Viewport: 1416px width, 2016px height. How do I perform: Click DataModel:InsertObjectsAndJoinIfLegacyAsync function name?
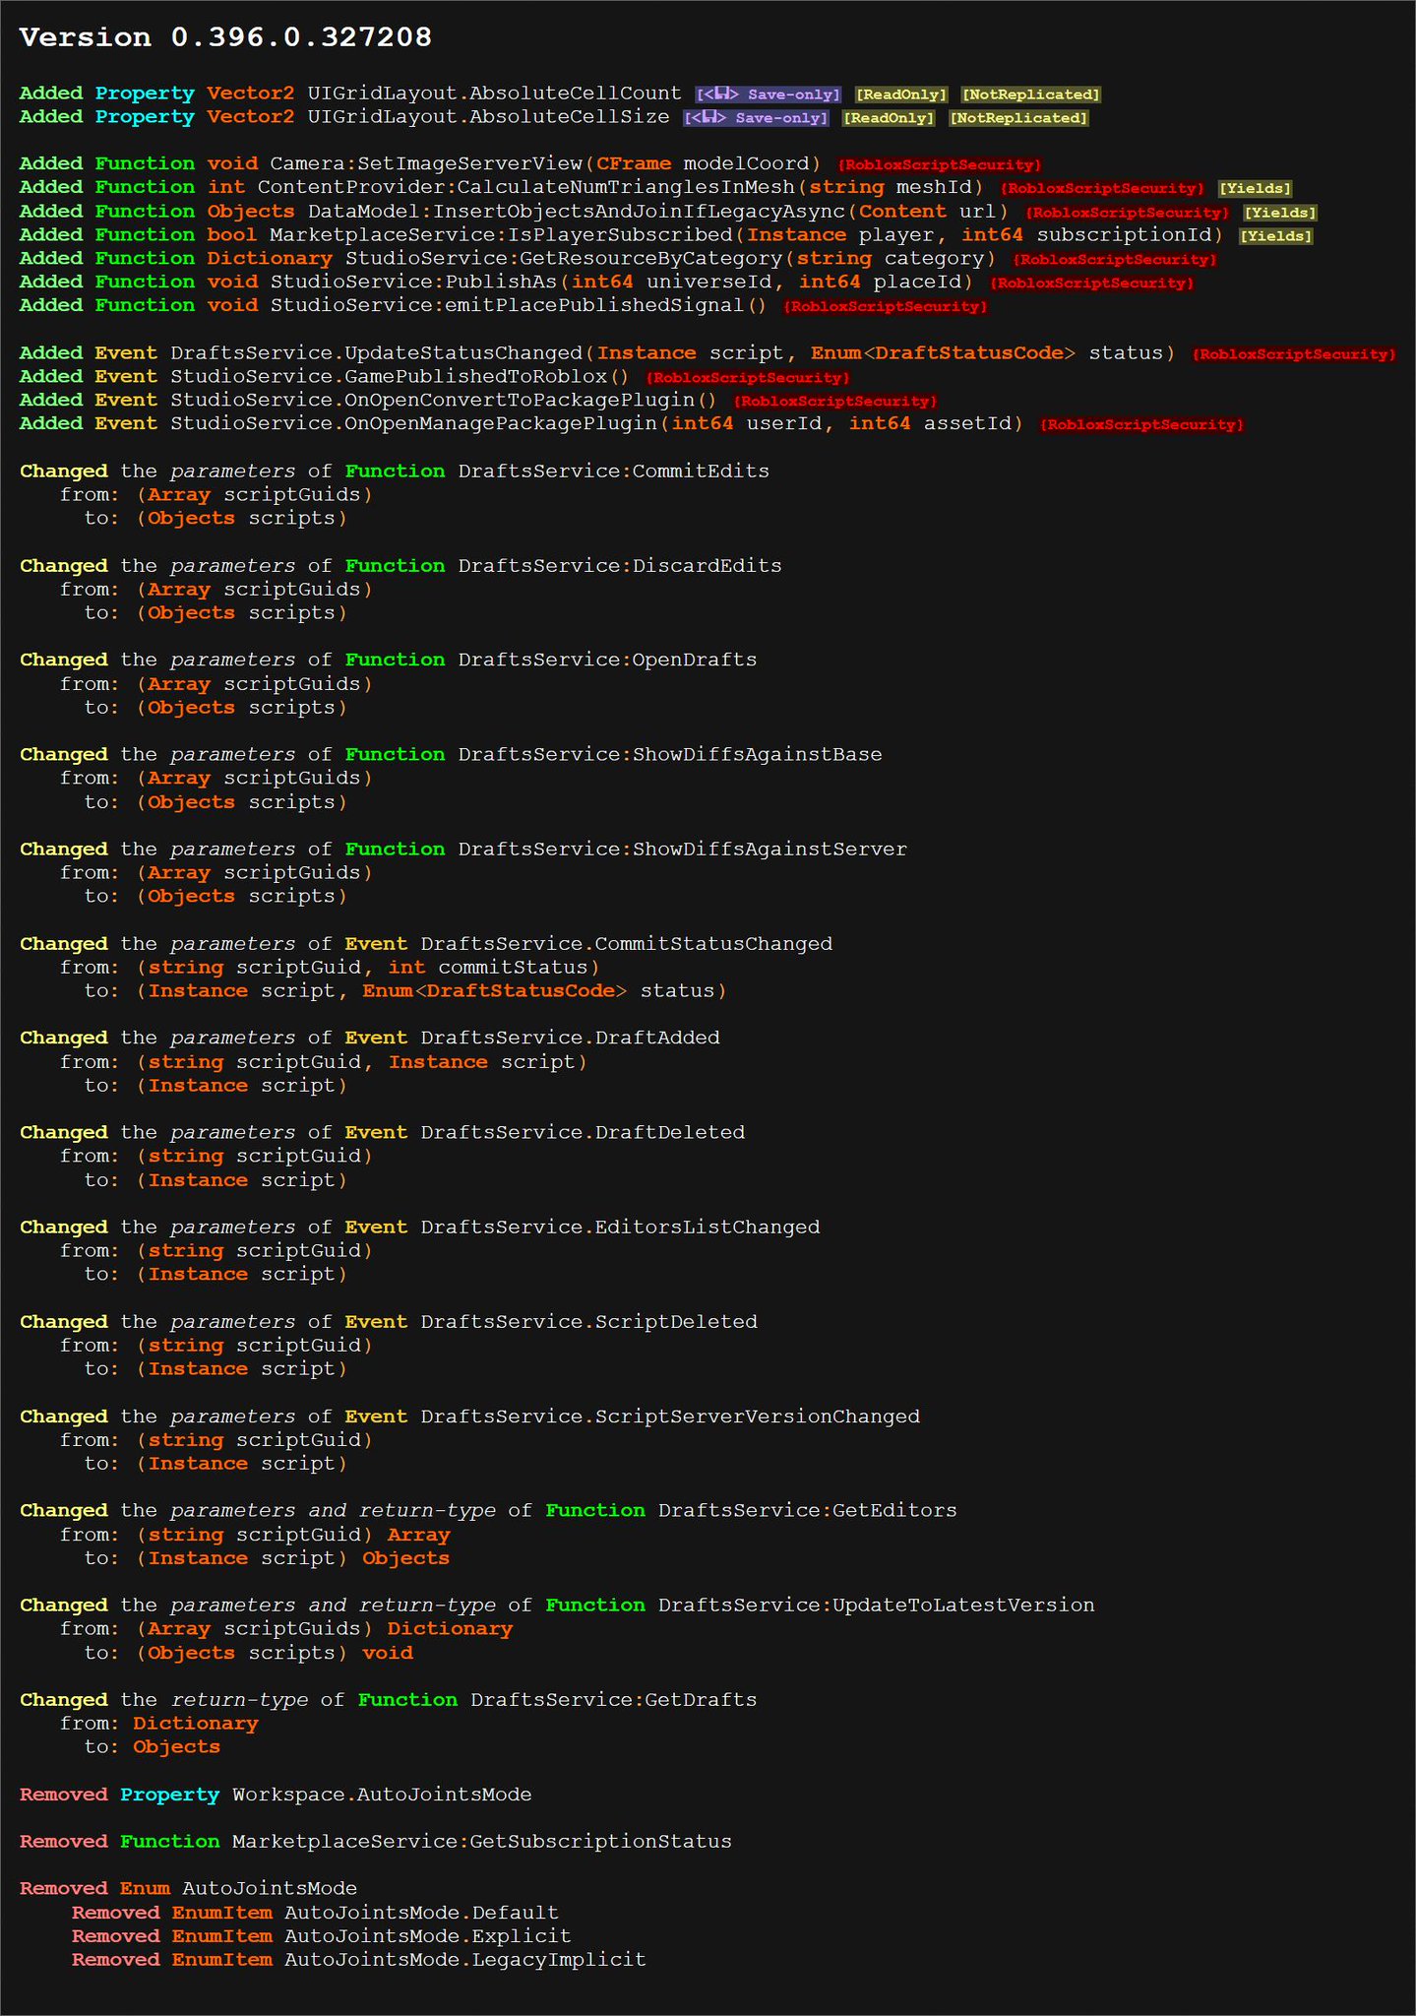(x=577, y=212)
